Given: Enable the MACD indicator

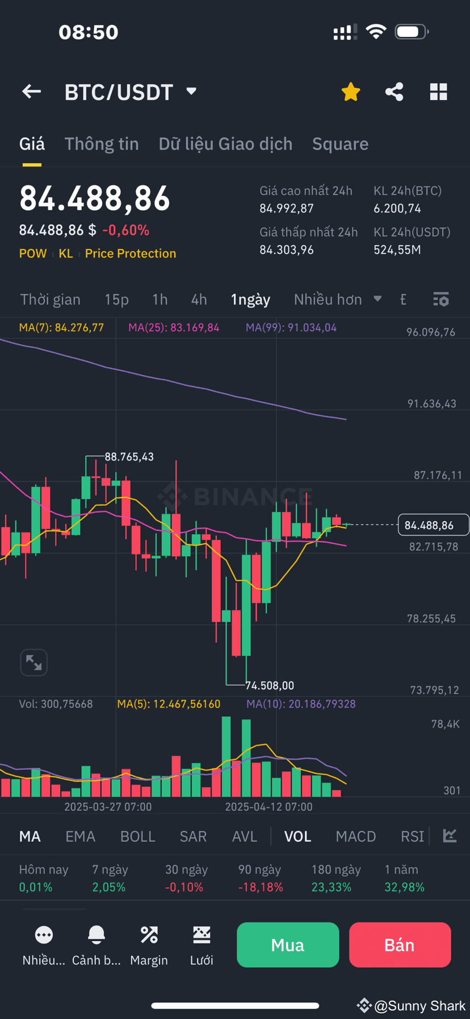Looking at the screenshot, I should (x=356, y=836).
